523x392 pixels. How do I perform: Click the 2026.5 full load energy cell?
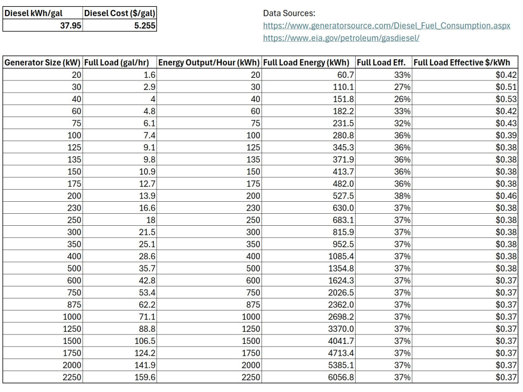point(309,292)
